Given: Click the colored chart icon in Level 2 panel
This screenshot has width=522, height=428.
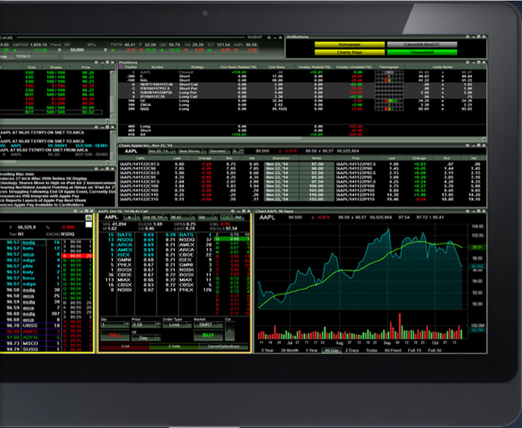Looking at the screenshot, I should point(88,218).
